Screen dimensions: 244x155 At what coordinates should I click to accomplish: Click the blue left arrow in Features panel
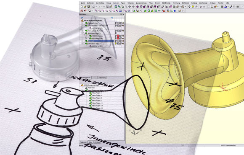[x=82, y=18]
